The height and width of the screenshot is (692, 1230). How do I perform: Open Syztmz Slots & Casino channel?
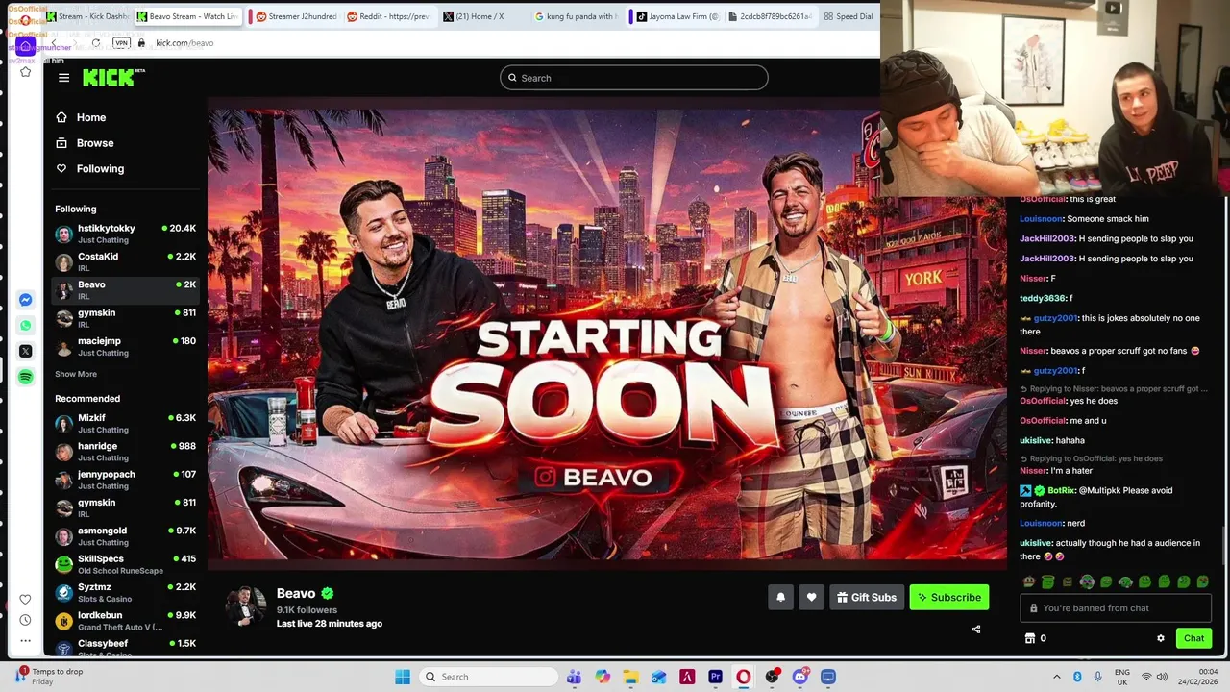pos(125,592)
